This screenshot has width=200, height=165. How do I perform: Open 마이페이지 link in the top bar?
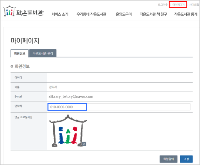pyautogui.click(x=178, y=5)
